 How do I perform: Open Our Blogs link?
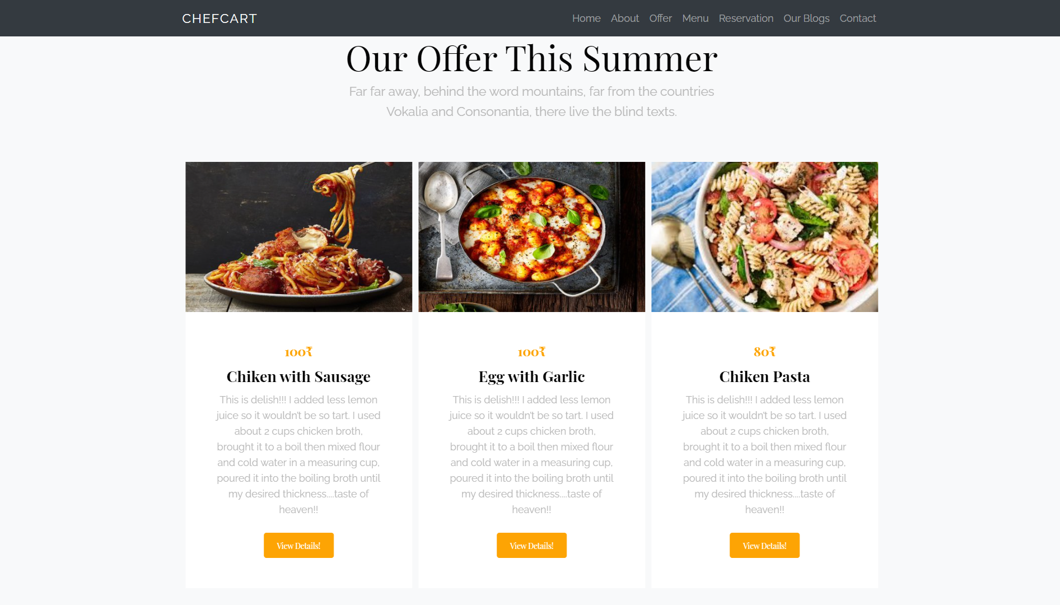pos(806,18)
